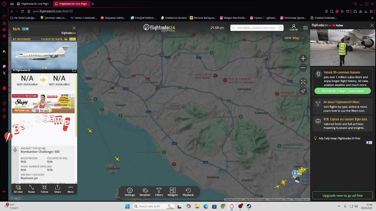Go back in browser history
376x211 pixels.
click(x=12, y=11)
